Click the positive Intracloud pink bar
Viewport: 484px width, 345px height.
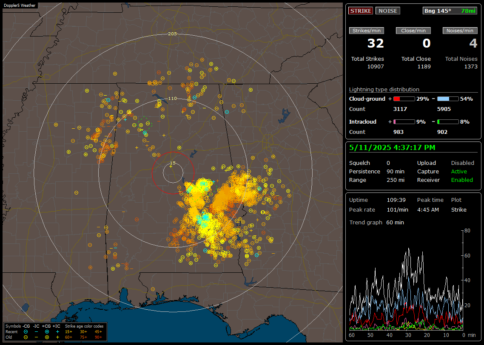click(404, 122)
